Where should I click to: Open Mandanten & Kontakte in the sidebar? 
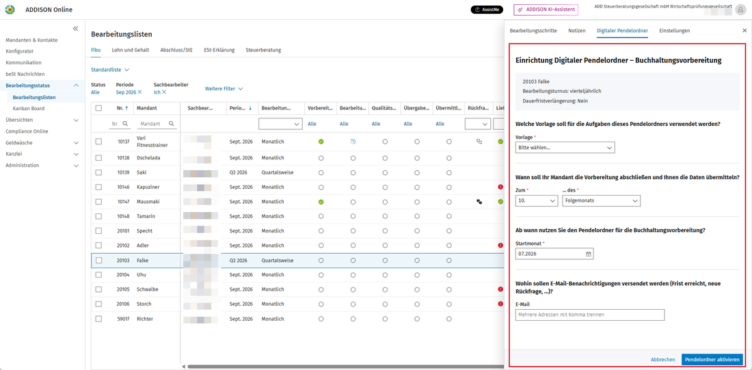coord(31,40)
